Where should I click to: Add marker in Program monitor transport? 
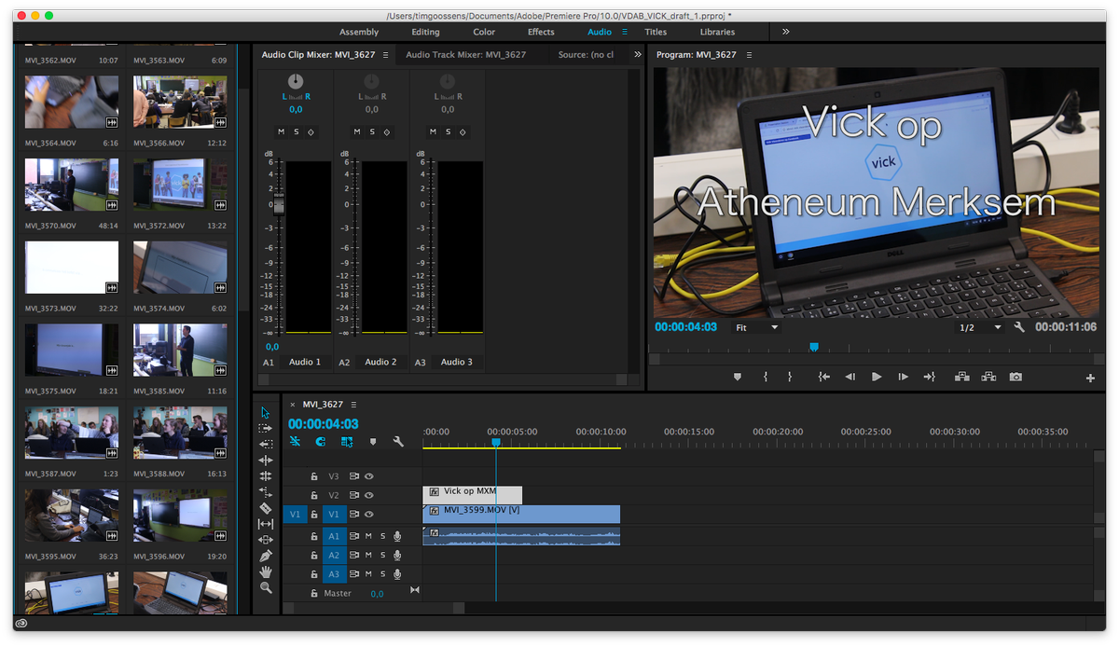[738, 377]
